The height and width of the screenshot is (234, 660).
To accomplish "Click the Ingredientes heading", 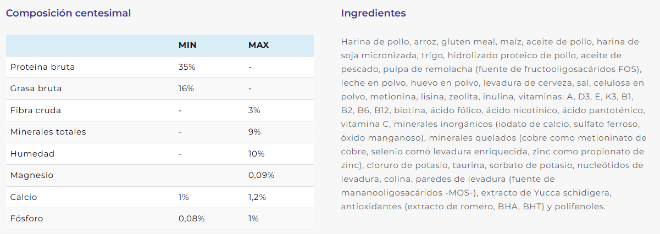I will [373, 13].
